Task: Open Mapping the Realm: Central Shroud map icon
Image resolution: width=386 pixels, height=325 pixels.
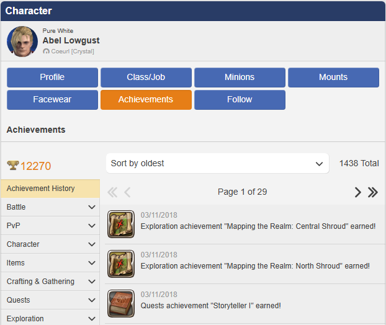Action: 121,224
